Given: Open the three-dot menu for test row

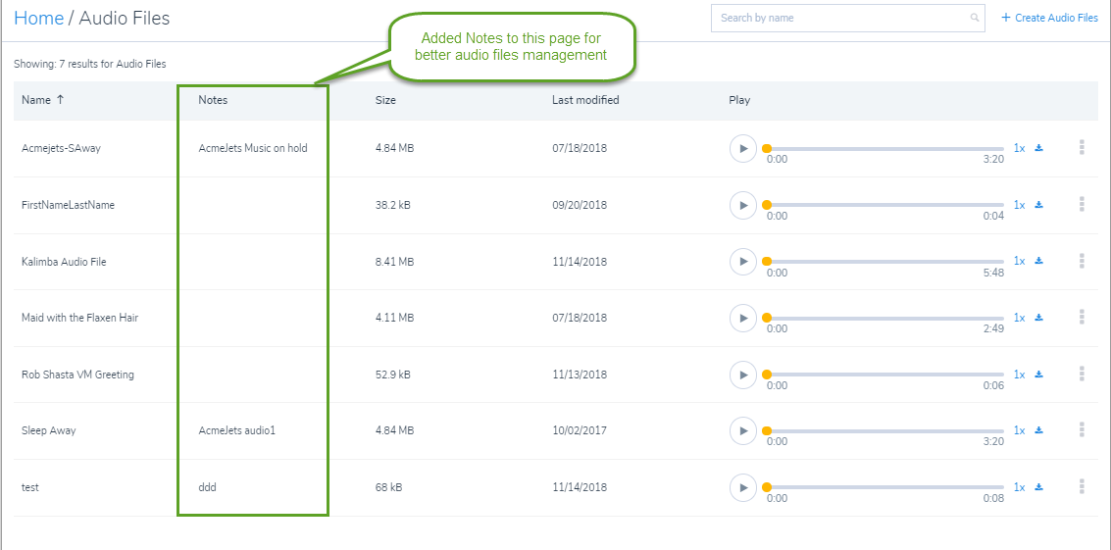Looking at the screenshot, I should coord(1082,486).
